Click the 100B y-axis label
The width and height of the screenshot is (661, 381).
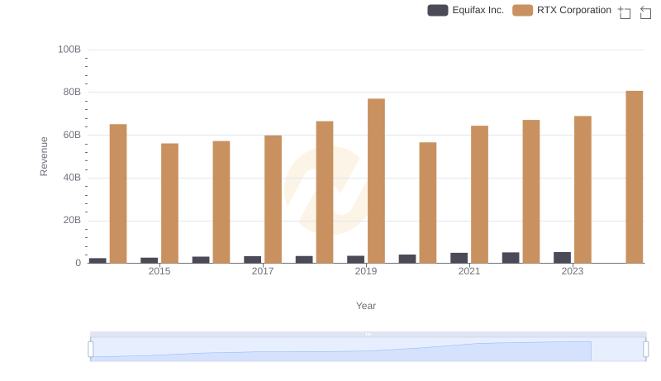click(69, 50)
